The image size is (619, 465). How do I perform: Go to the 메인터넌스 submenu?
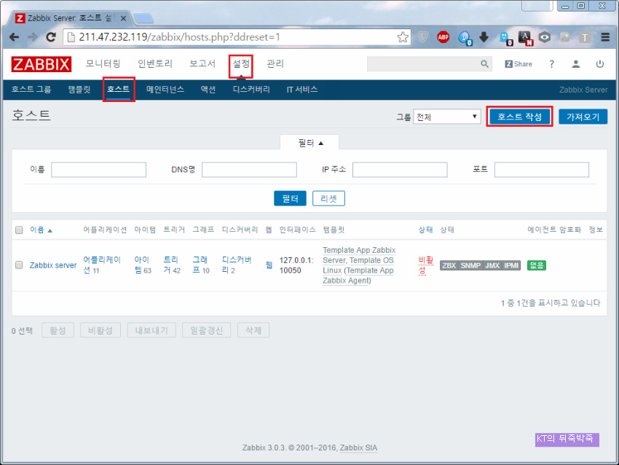(165, 90)
